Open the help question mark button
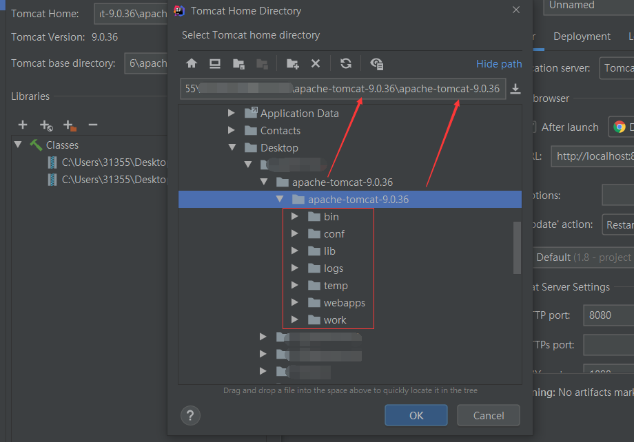 tap(190, 415)
